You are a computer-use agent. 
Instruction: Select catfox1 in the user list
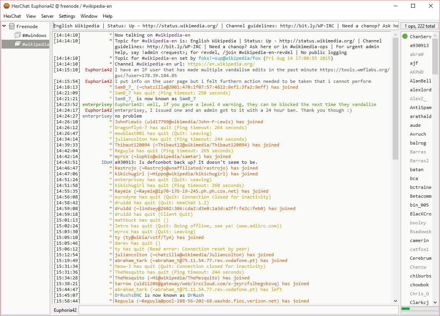coord(419,249)
